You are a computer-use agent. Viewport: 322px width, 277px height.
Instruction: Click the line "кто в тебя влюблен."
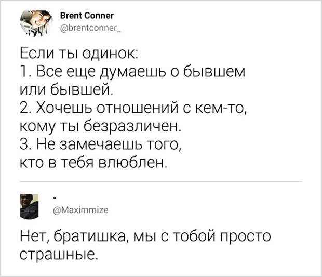point(94,162)
